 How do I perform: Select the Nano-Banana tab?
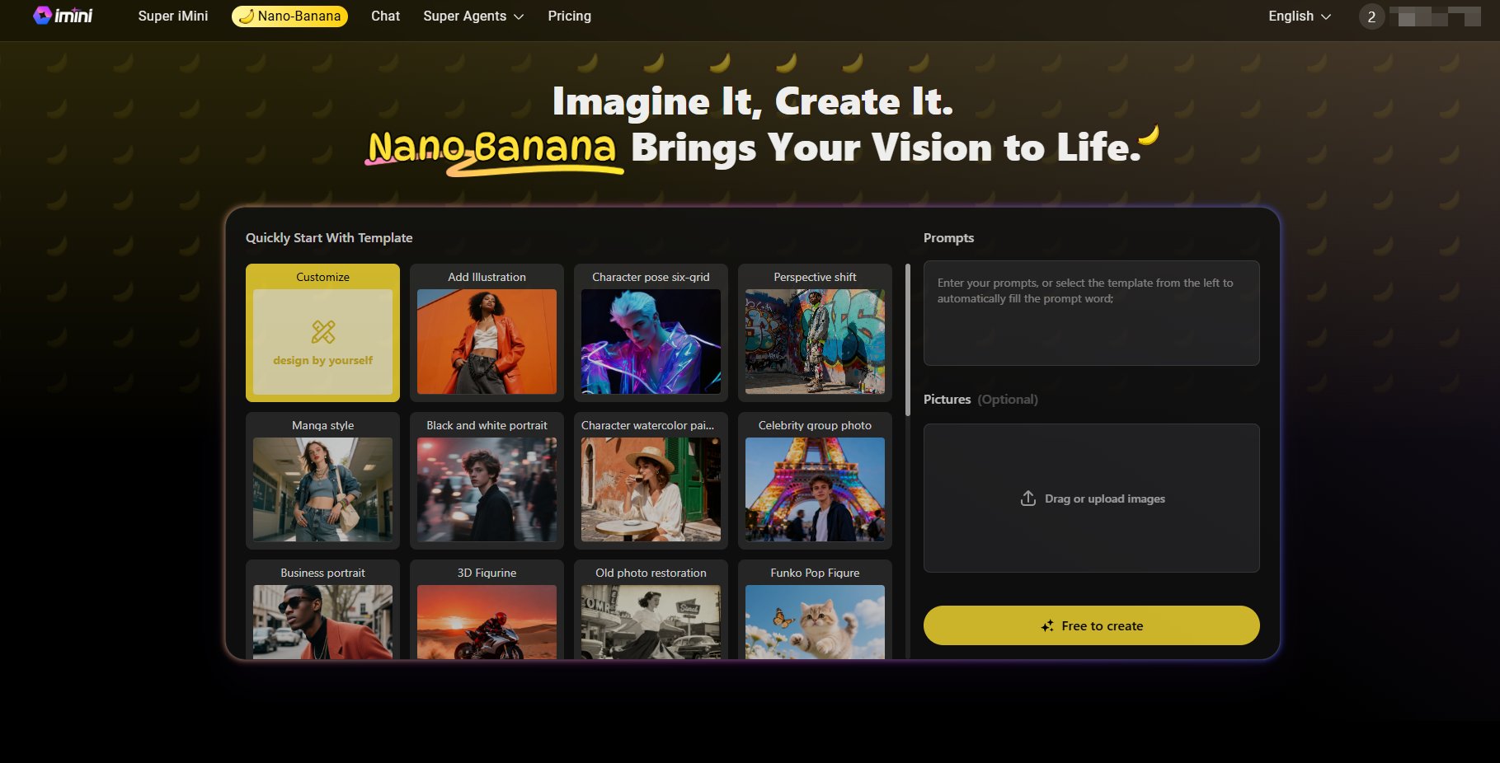click(x=289, y=16)
